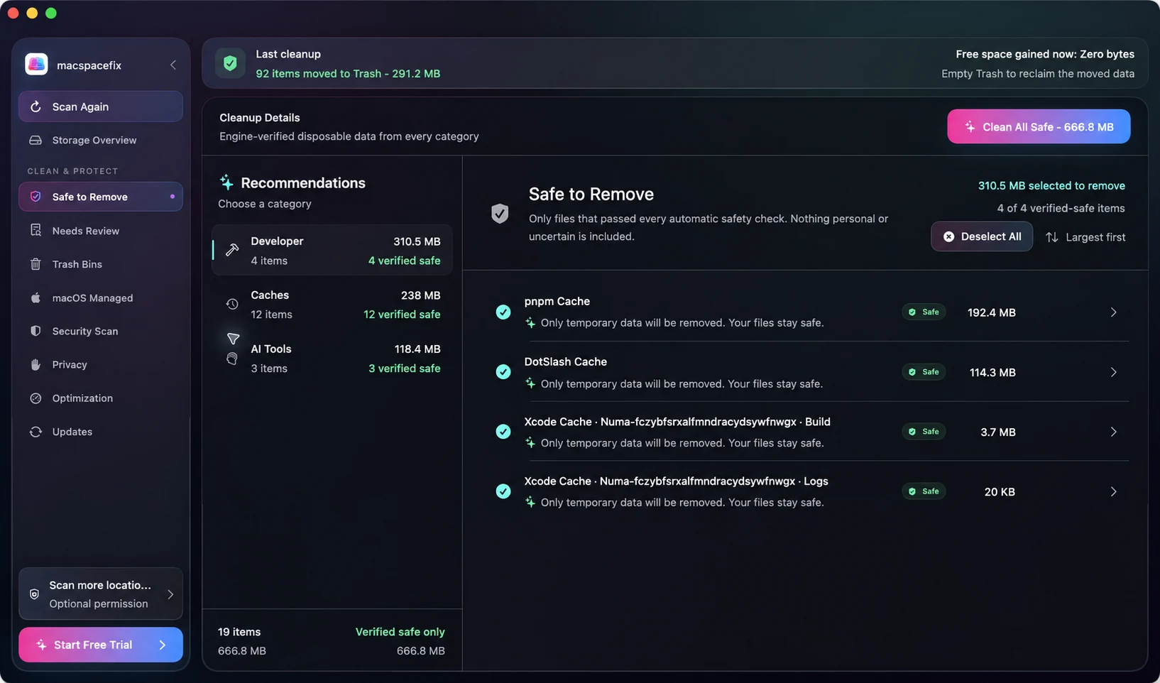Click the 192.4 MB size value

coord(992,312)
